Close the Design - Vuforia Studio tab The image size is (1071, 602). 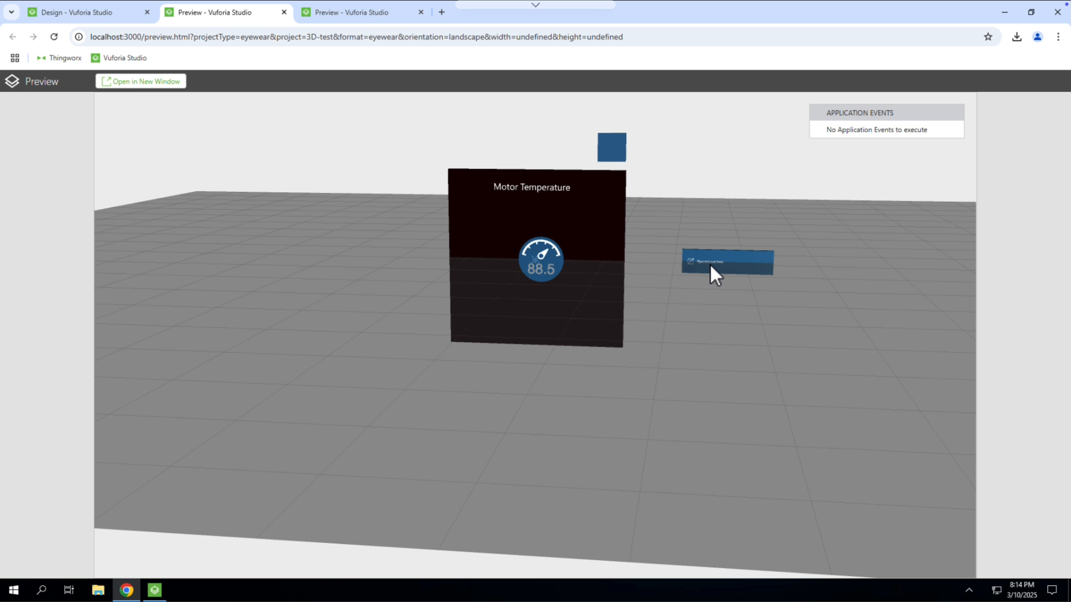coord(147,12)
